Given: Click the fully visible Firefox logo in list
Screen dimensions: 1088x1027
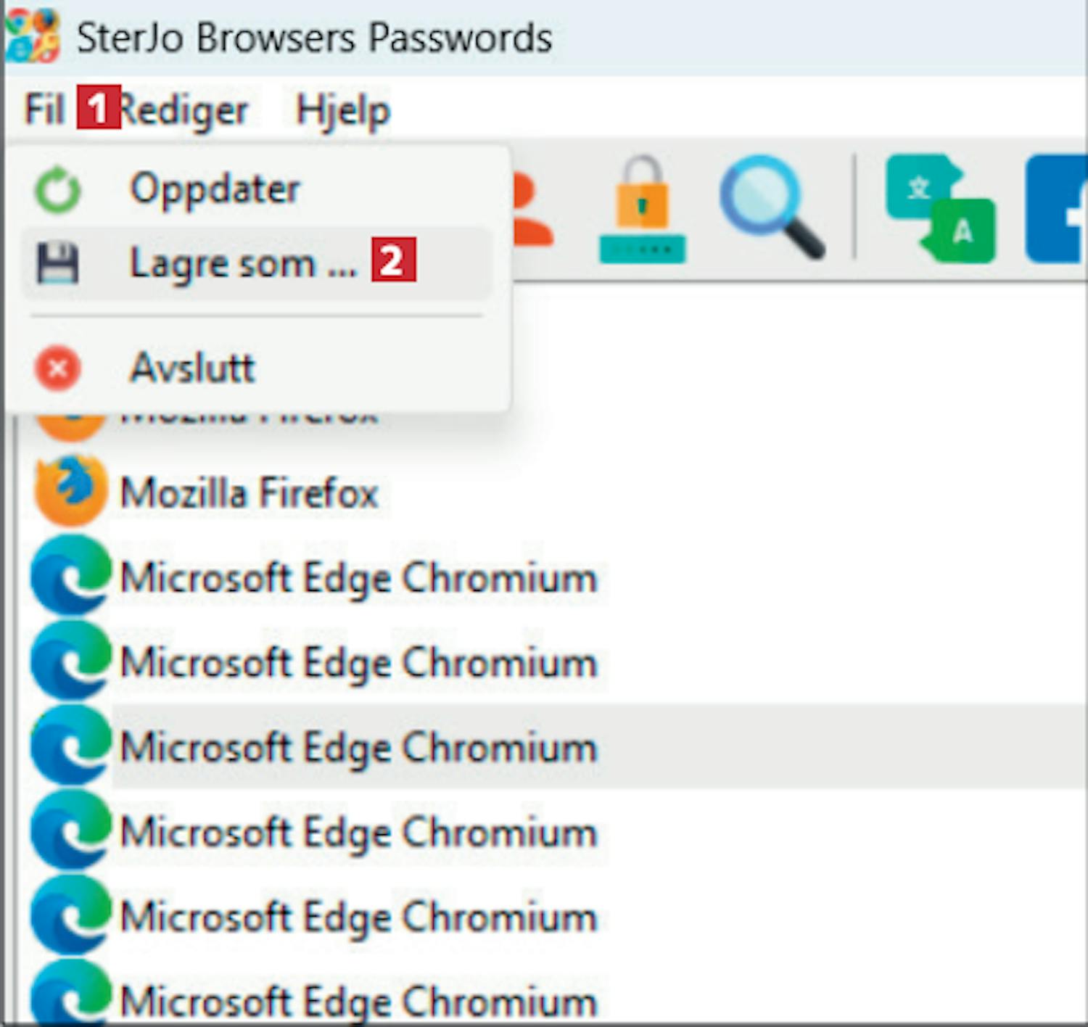Looking at the screenshot, I should (70, 490).
